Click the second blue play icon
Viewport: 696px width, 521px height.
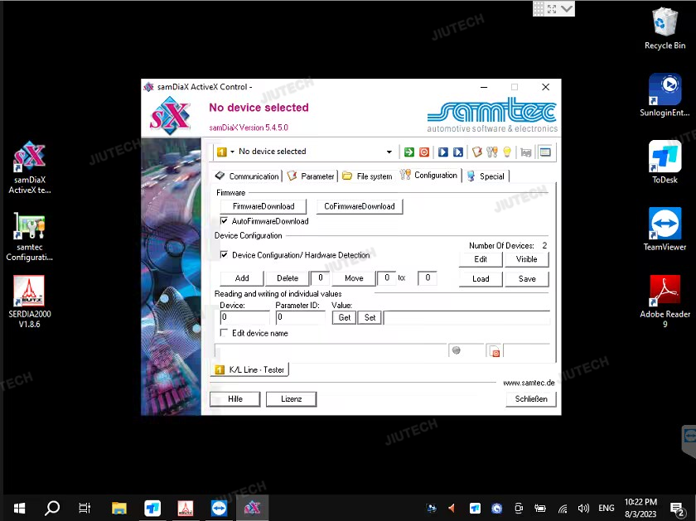[458, 152]
